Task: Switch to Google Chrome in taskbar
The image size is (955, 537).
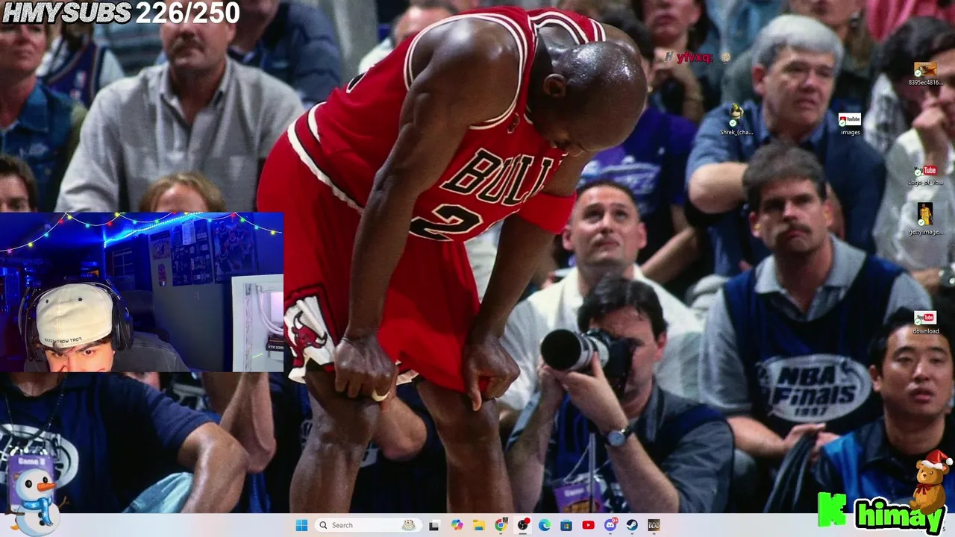Action: (x=501, y=525)
